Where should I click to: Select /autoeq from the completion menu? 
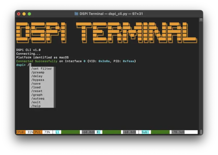[41, 98]
